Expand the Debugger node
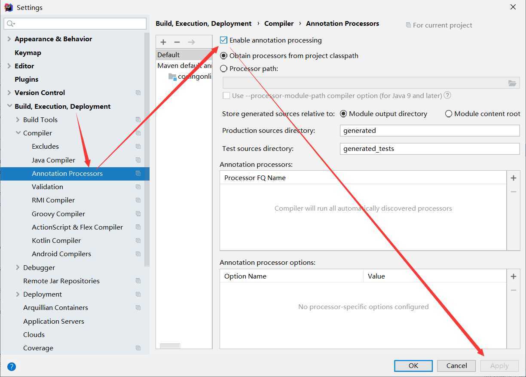This screenshot has height=377, width=526. 18,267
